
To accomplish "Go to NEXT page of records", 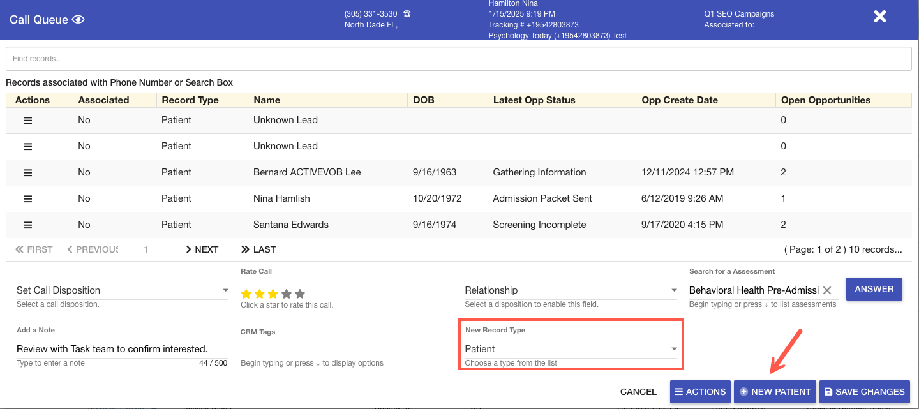I will coord(202,249).
